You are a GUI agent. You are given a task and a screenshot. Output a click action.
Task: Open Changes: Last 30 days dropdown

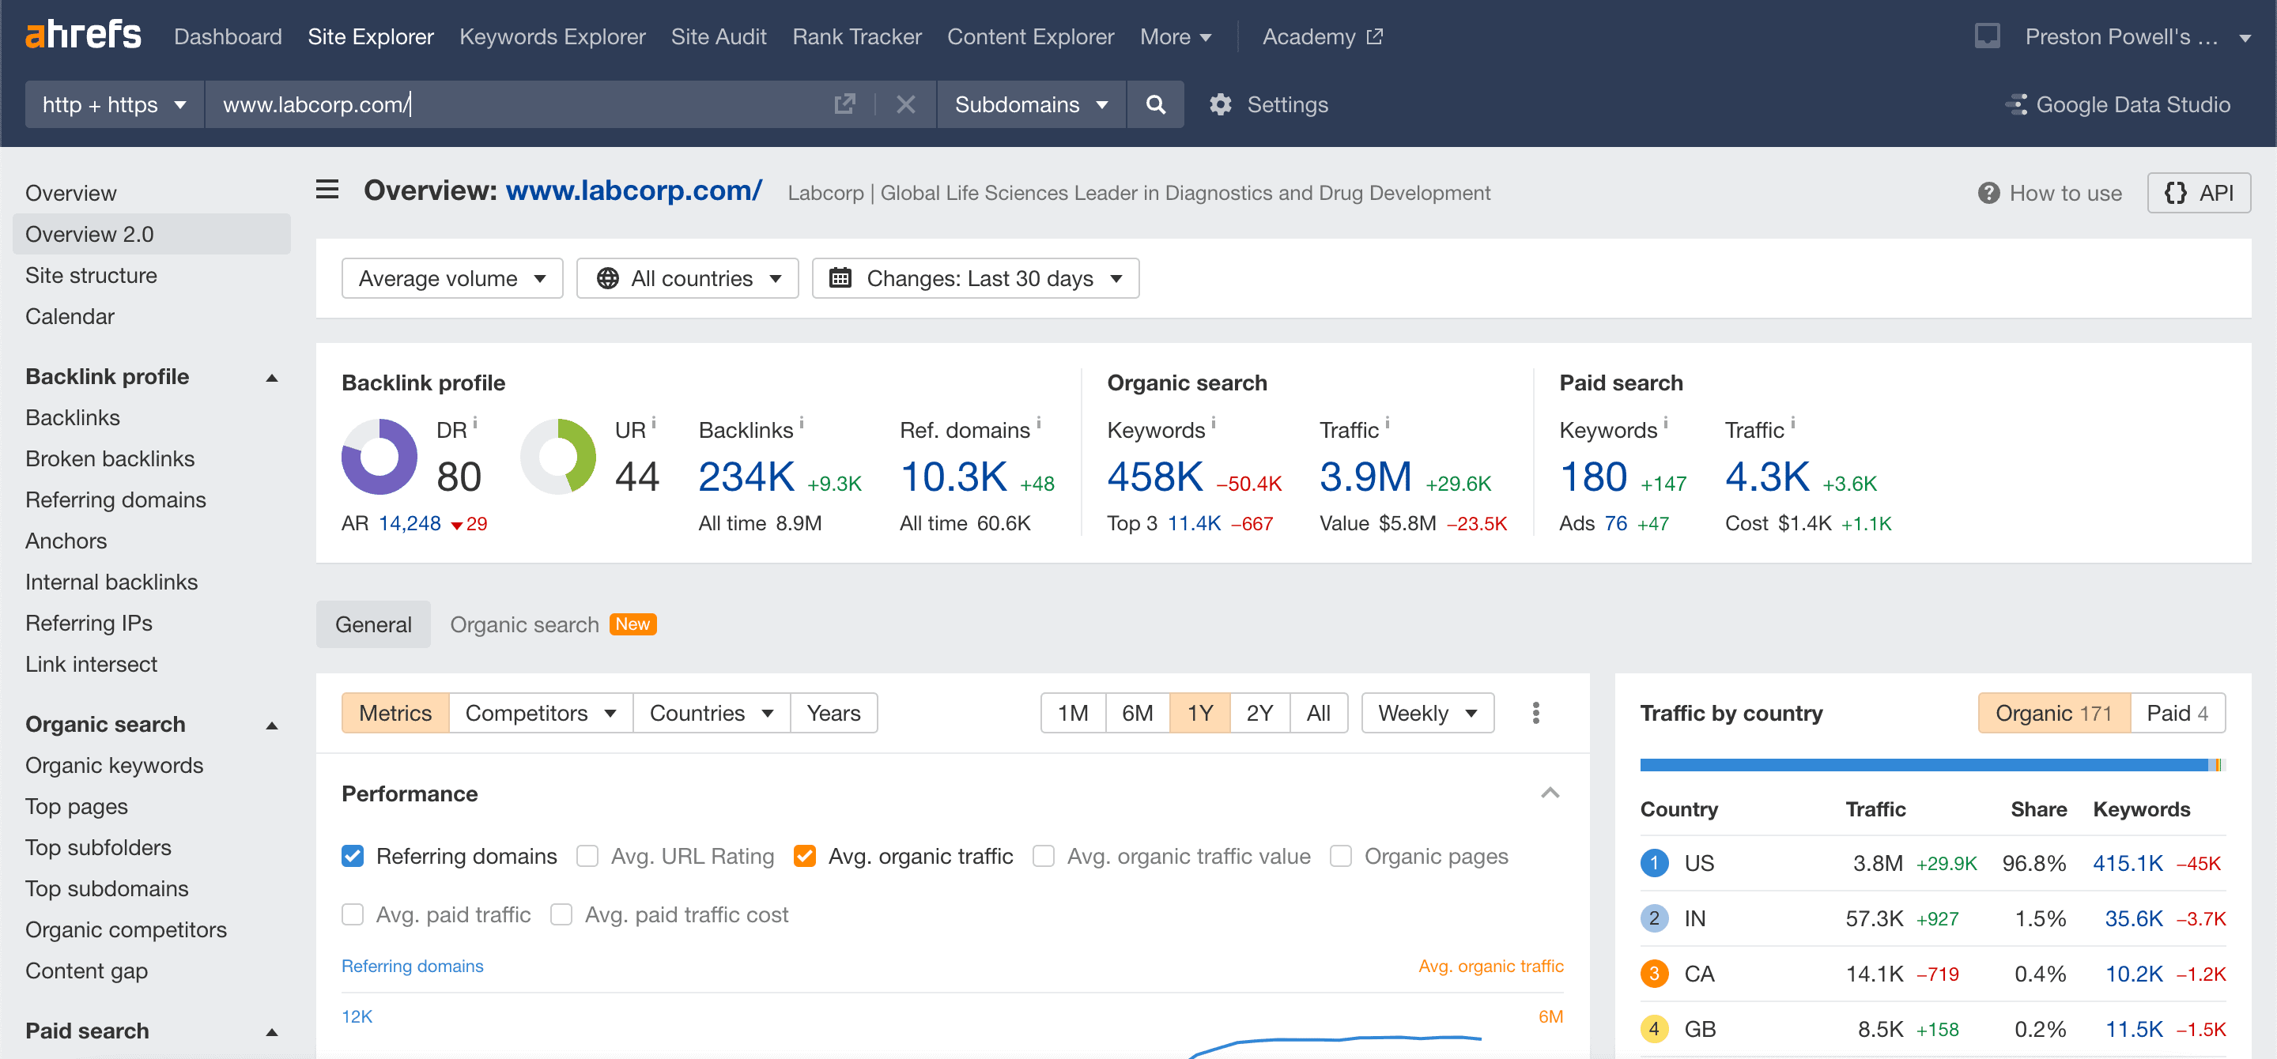tap(975, 278)
